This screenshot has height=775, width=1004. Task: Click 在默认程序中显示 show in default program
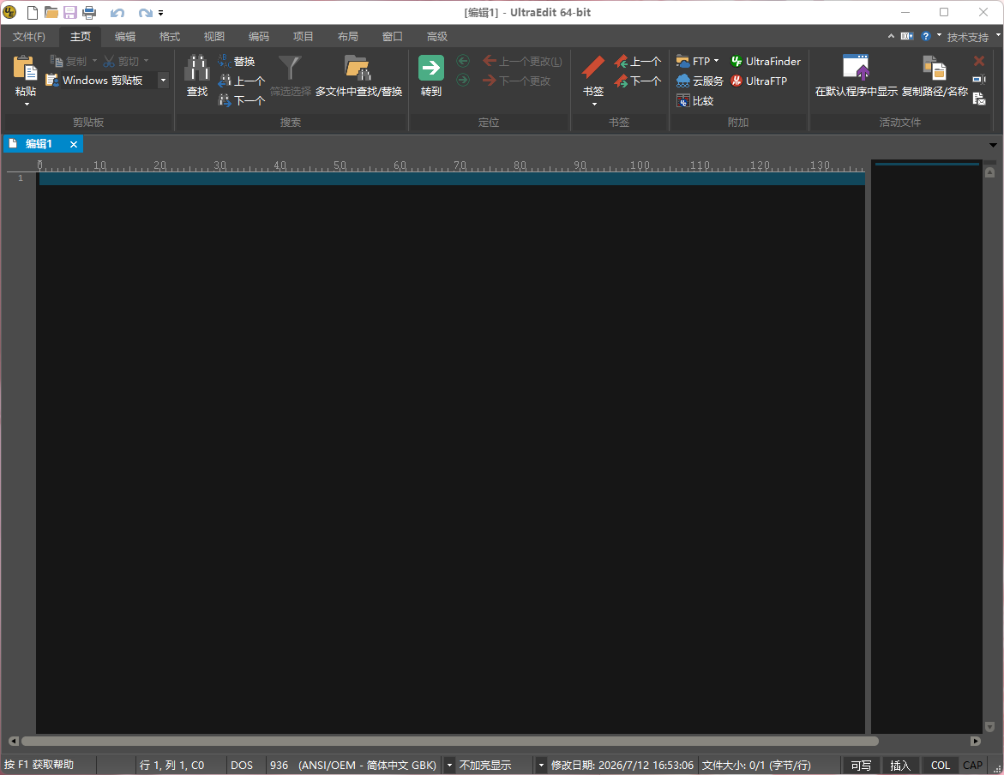tap(856, 76)
